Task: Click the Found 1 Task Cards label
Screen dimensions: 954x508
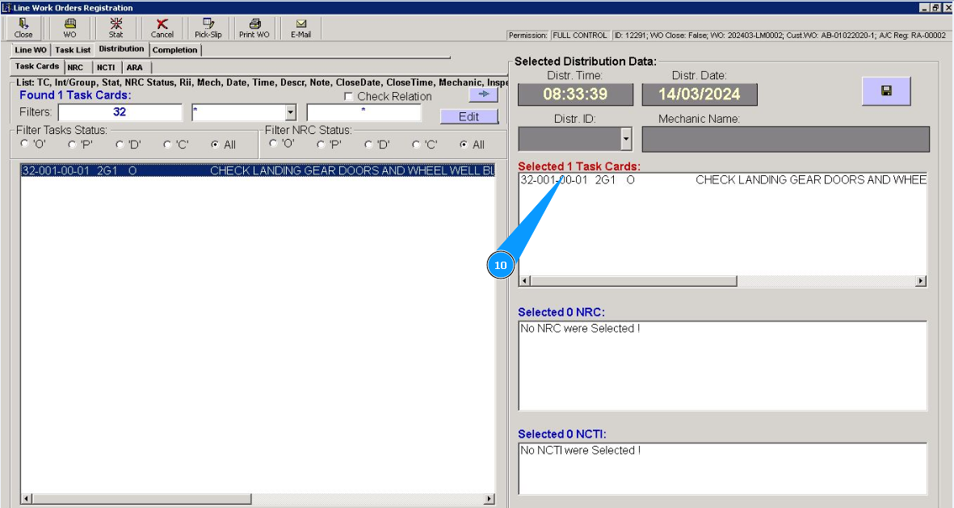Action: click(75, 95)
